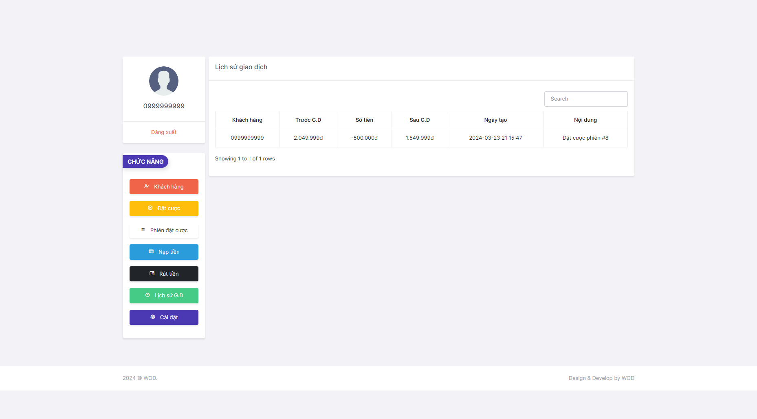The image size is (757, 419).
Task: Click the gear icon on Cài đặt
Action: click(153, 317)
